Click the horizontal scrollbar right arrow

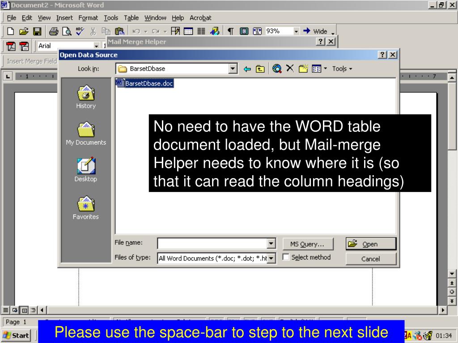click(443, 310)
